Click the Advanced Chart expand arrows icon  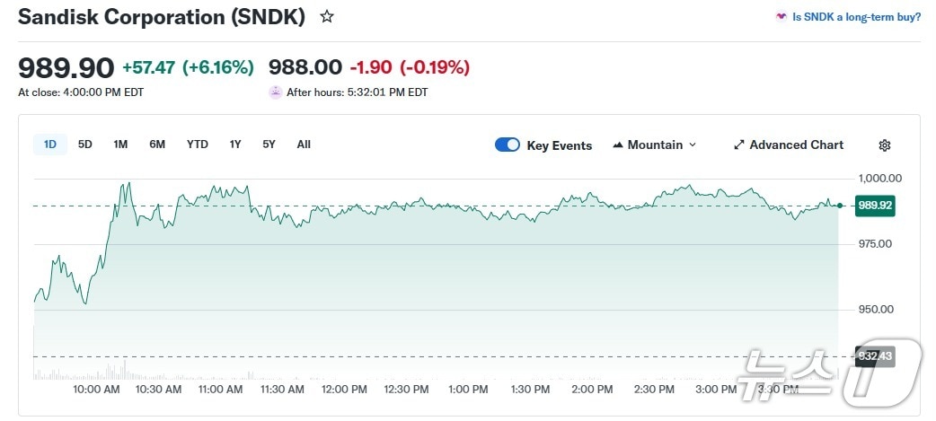[739, 145]
